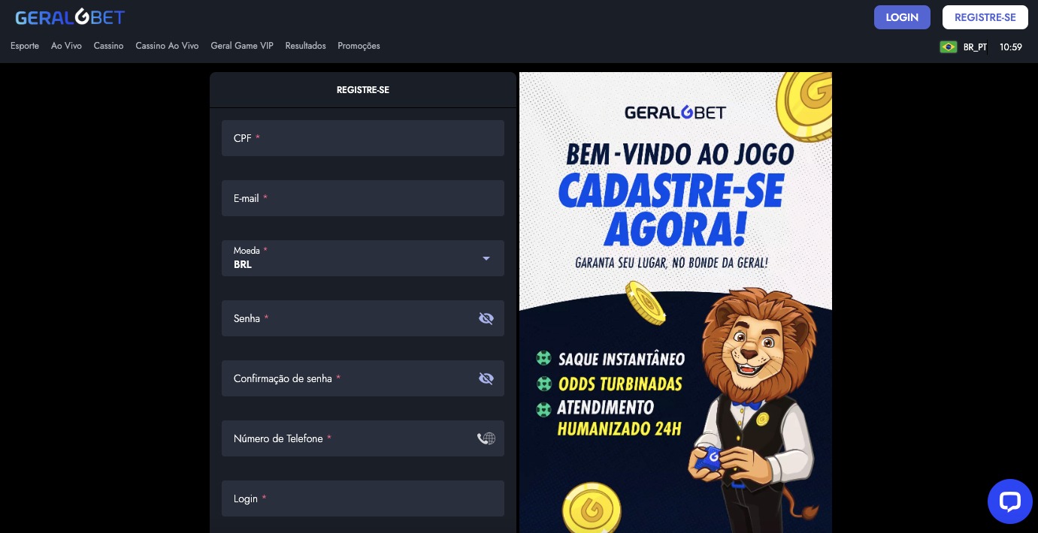Show the Confirmação de senha contents
This screenshot has width=1038, height=533.
tap(486, 378)
